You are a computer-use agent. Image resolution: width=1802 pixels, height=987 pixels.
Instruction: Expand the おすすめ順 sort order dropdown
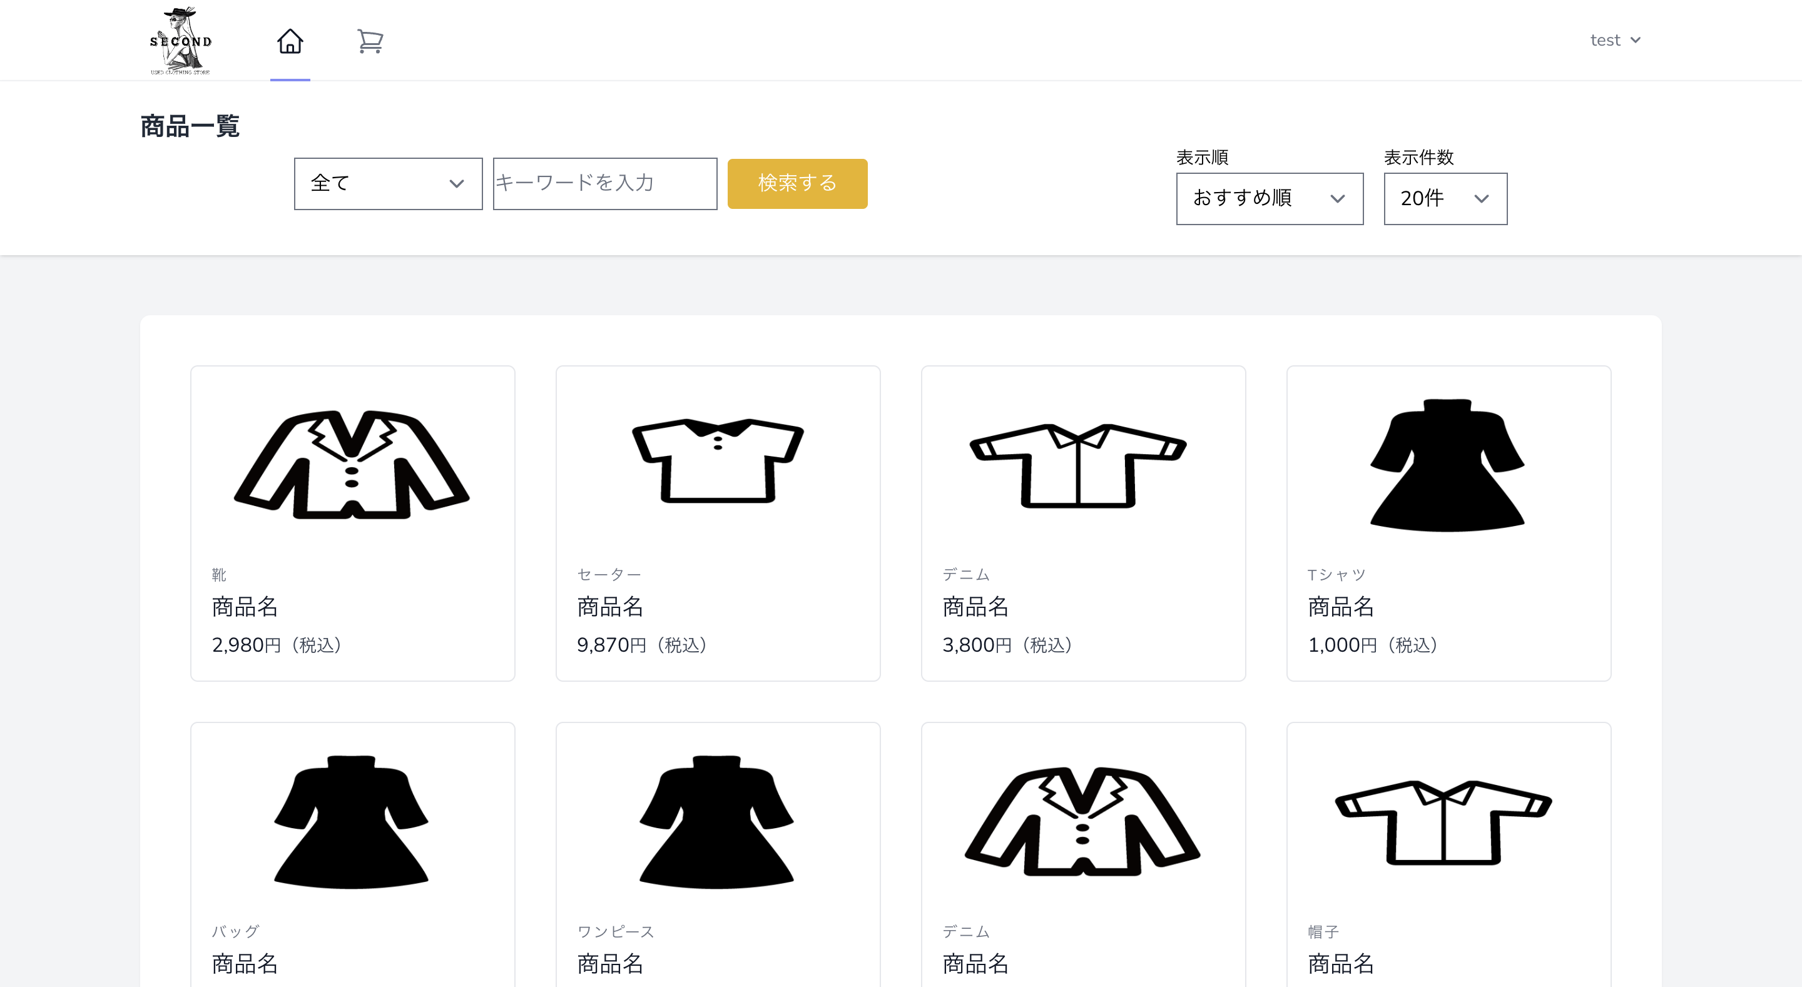pyautogui.click(x=1269, y=199)
